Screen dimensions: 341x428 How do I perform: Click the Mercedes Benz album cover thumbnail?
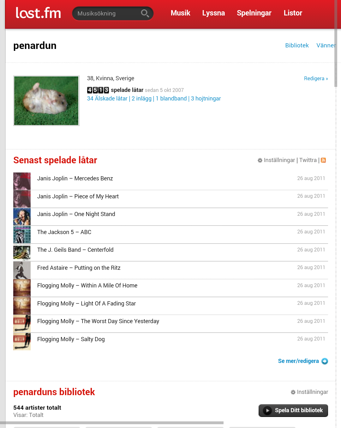(22, 181)
